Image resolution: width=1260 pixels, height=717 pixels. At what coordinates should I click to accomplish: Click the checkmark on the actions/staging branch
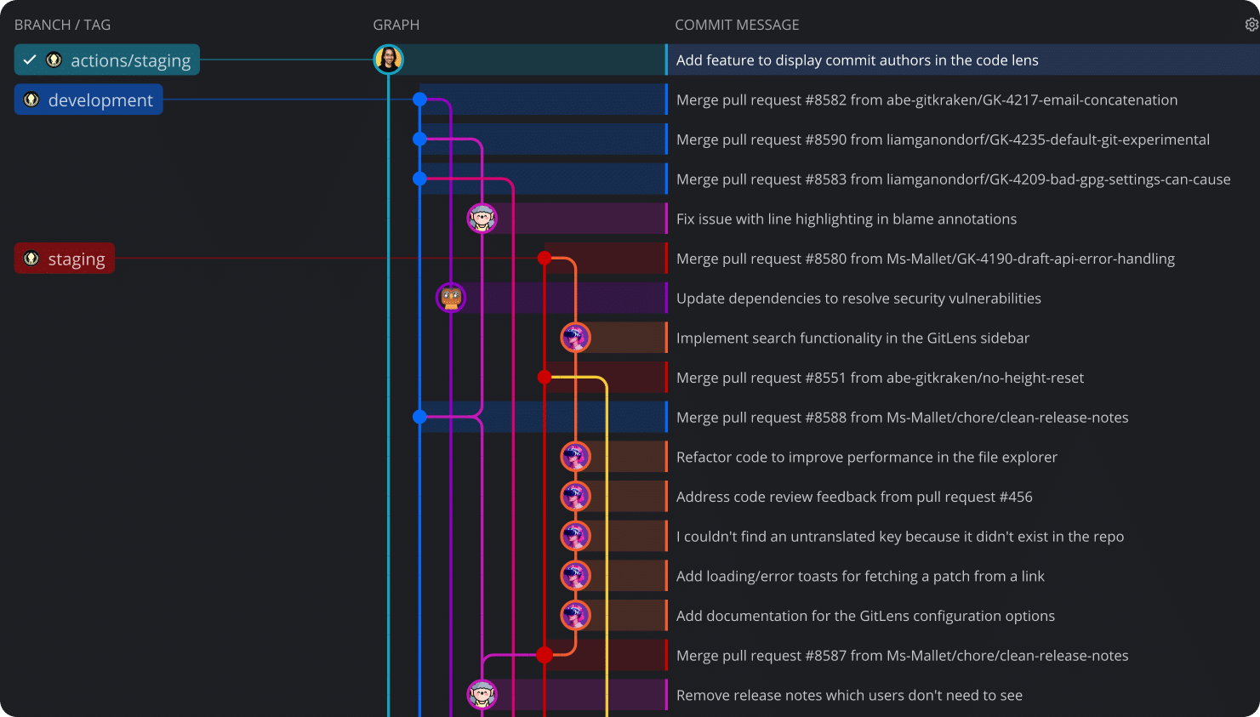(29, 60)
